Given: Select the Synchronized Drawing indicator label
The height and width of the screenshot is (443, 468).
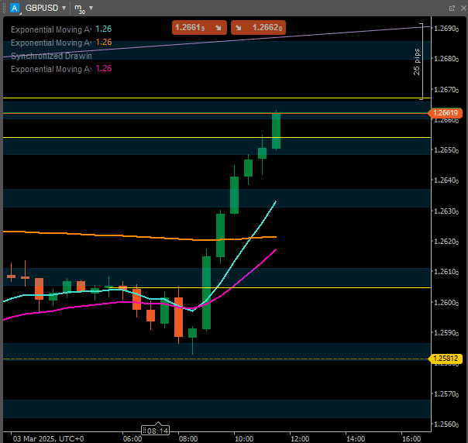Looking at the screenshot, I should click(51, 56).
